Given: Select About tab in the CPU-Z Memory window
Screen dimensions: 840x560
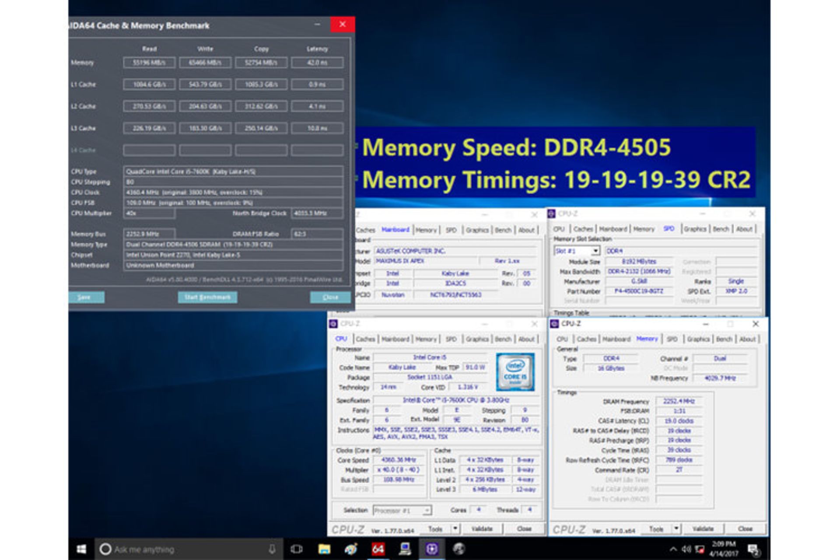Looking at the screenshot, I should [747, 339].
